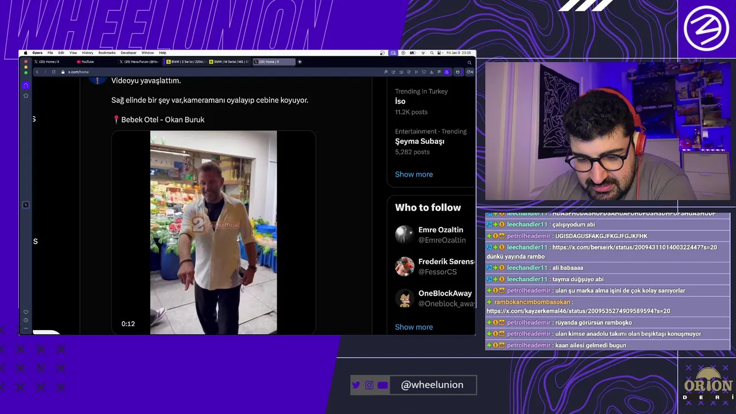
Task: Open trending topic İso
Action: tap(400, 101)
